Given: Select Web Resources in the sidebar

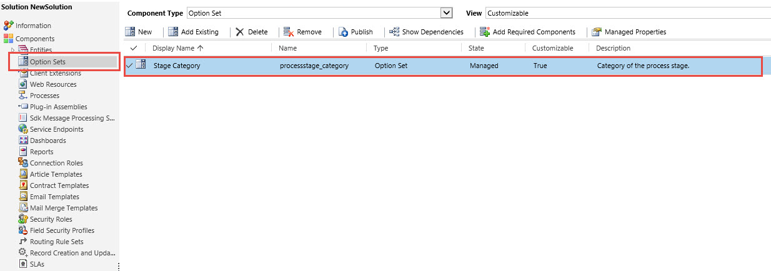Looking at the screenshot, I should [x=53, y=84].
